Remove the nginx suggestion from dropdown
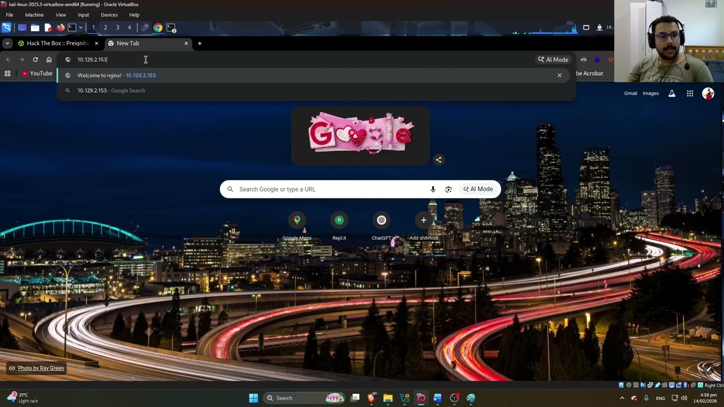This screenshot has height=407, width=724. coord(559,75)
